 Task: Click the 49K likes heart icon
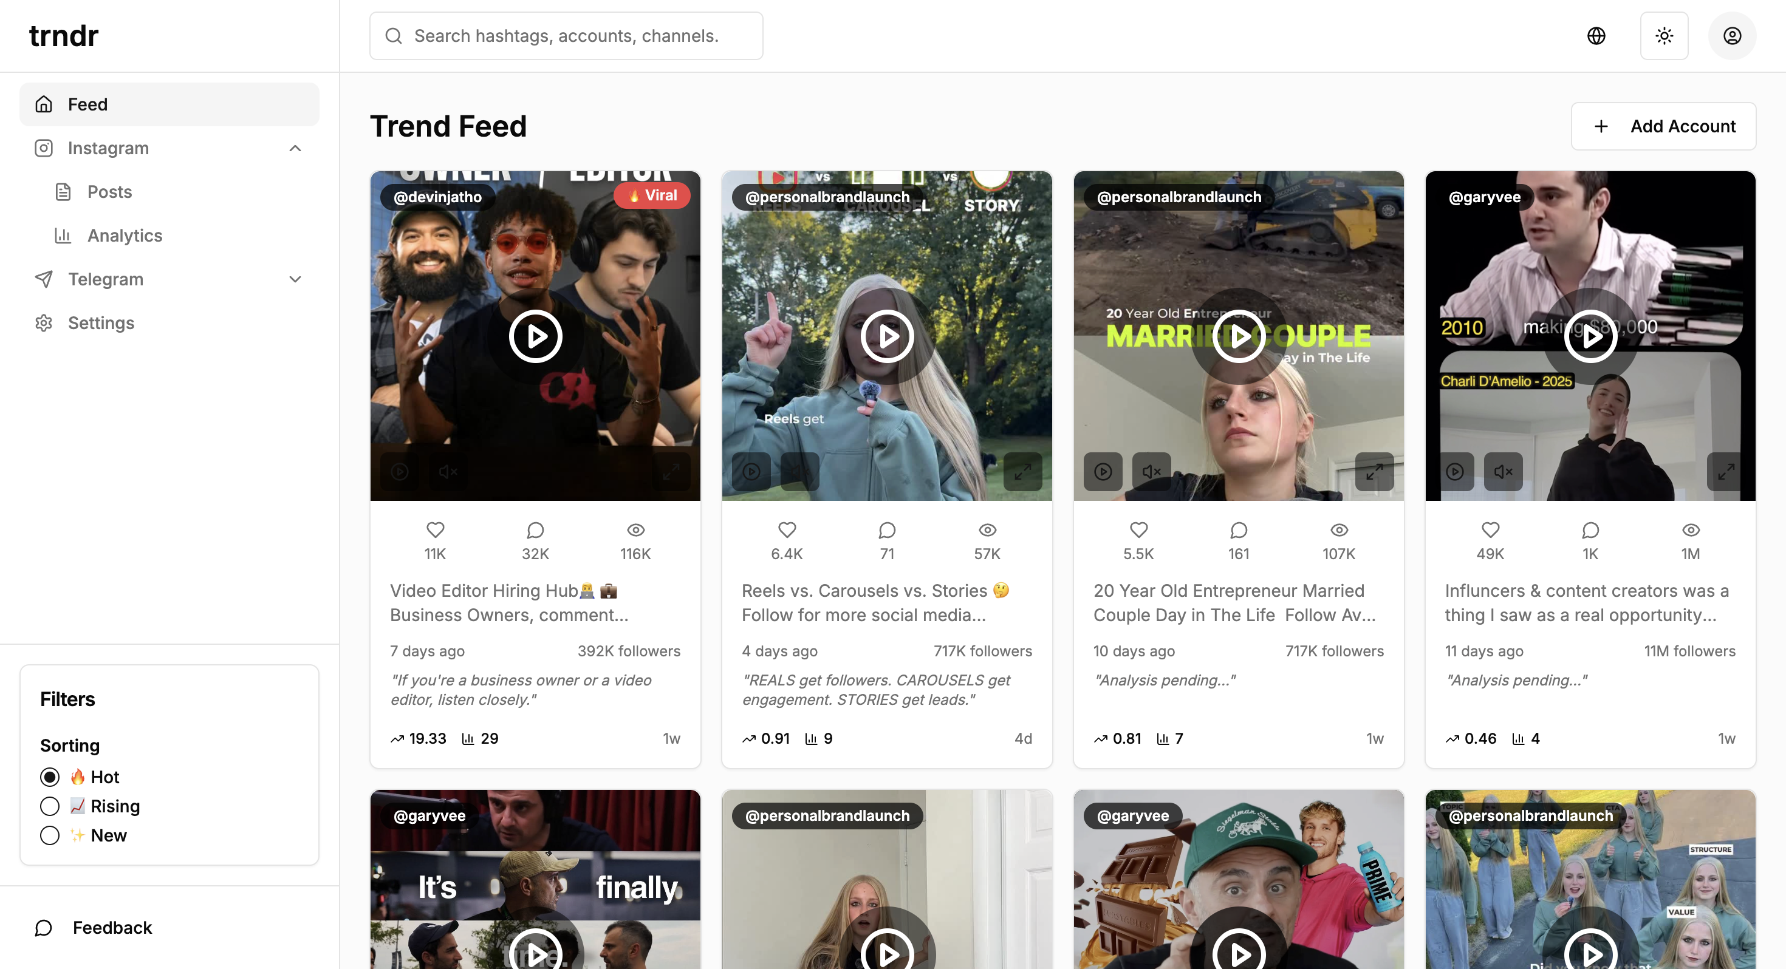click(x=1490, y=529)
